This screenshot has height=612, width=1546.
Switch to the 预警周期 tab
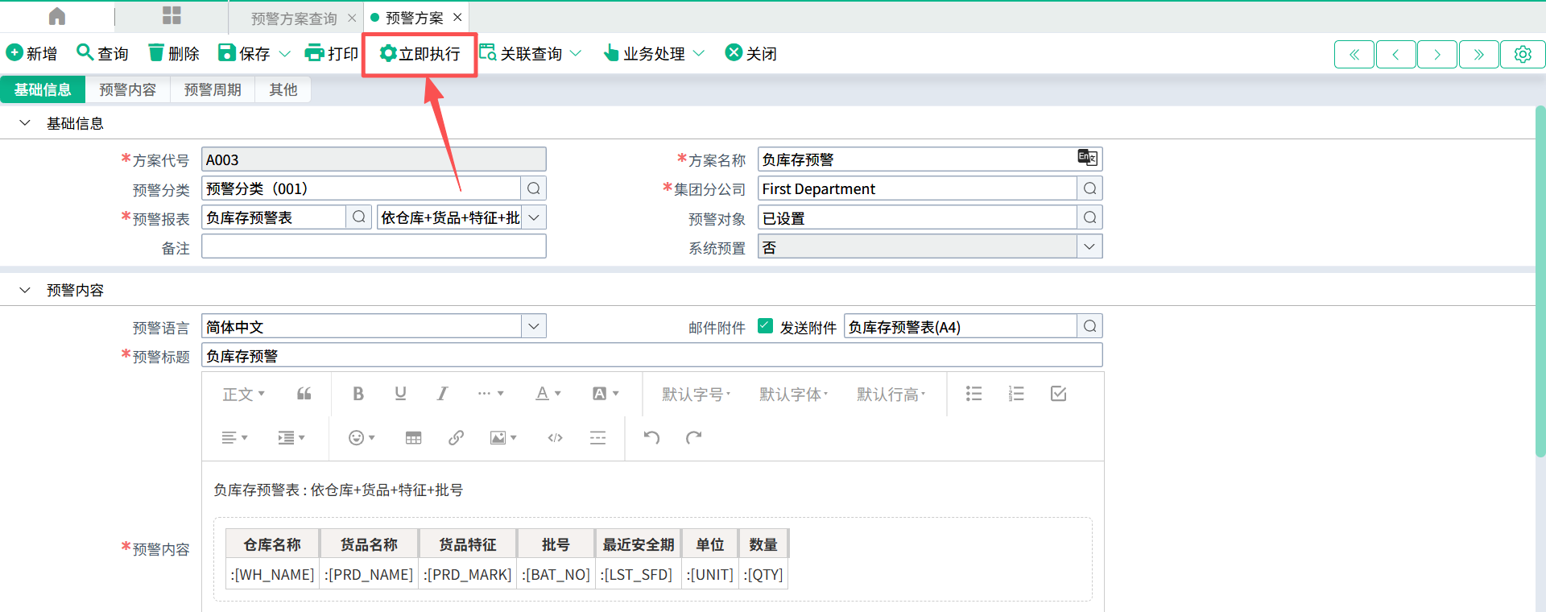click(213, 89)
